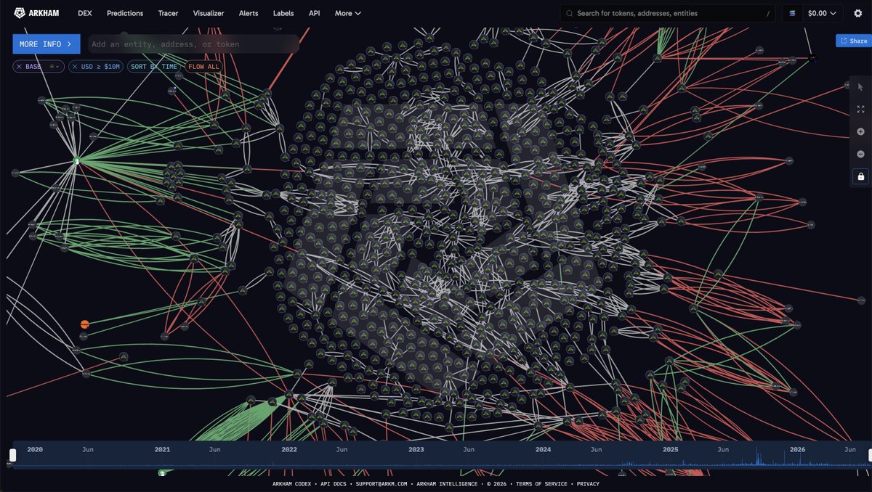Click the magnifier icon in search bar

(570, 13)
